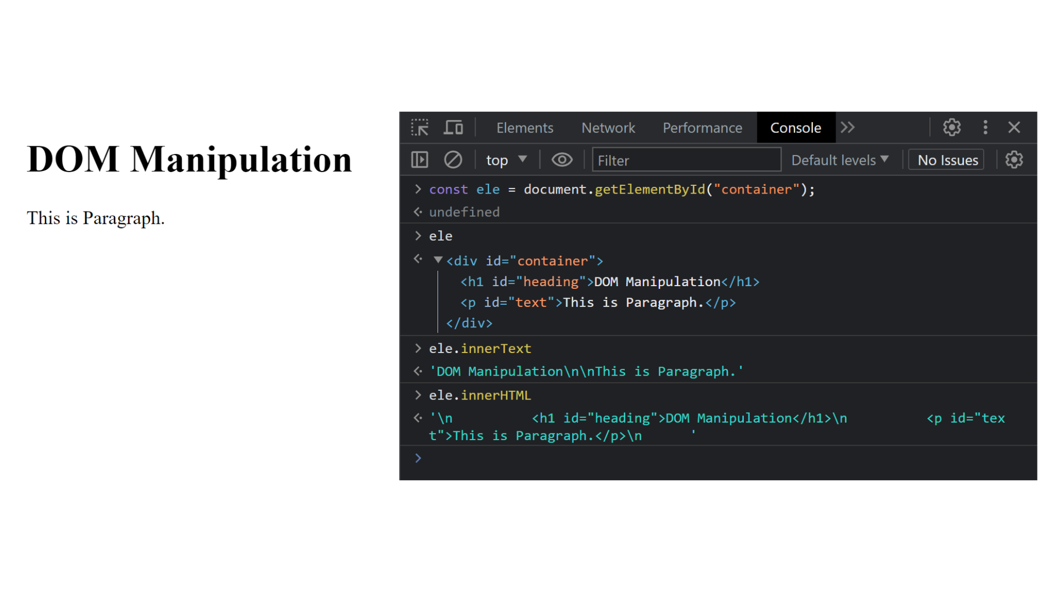Click the Elements panel tab
The width and height of the screenshot is (1054, 592).
pos(523,127)
